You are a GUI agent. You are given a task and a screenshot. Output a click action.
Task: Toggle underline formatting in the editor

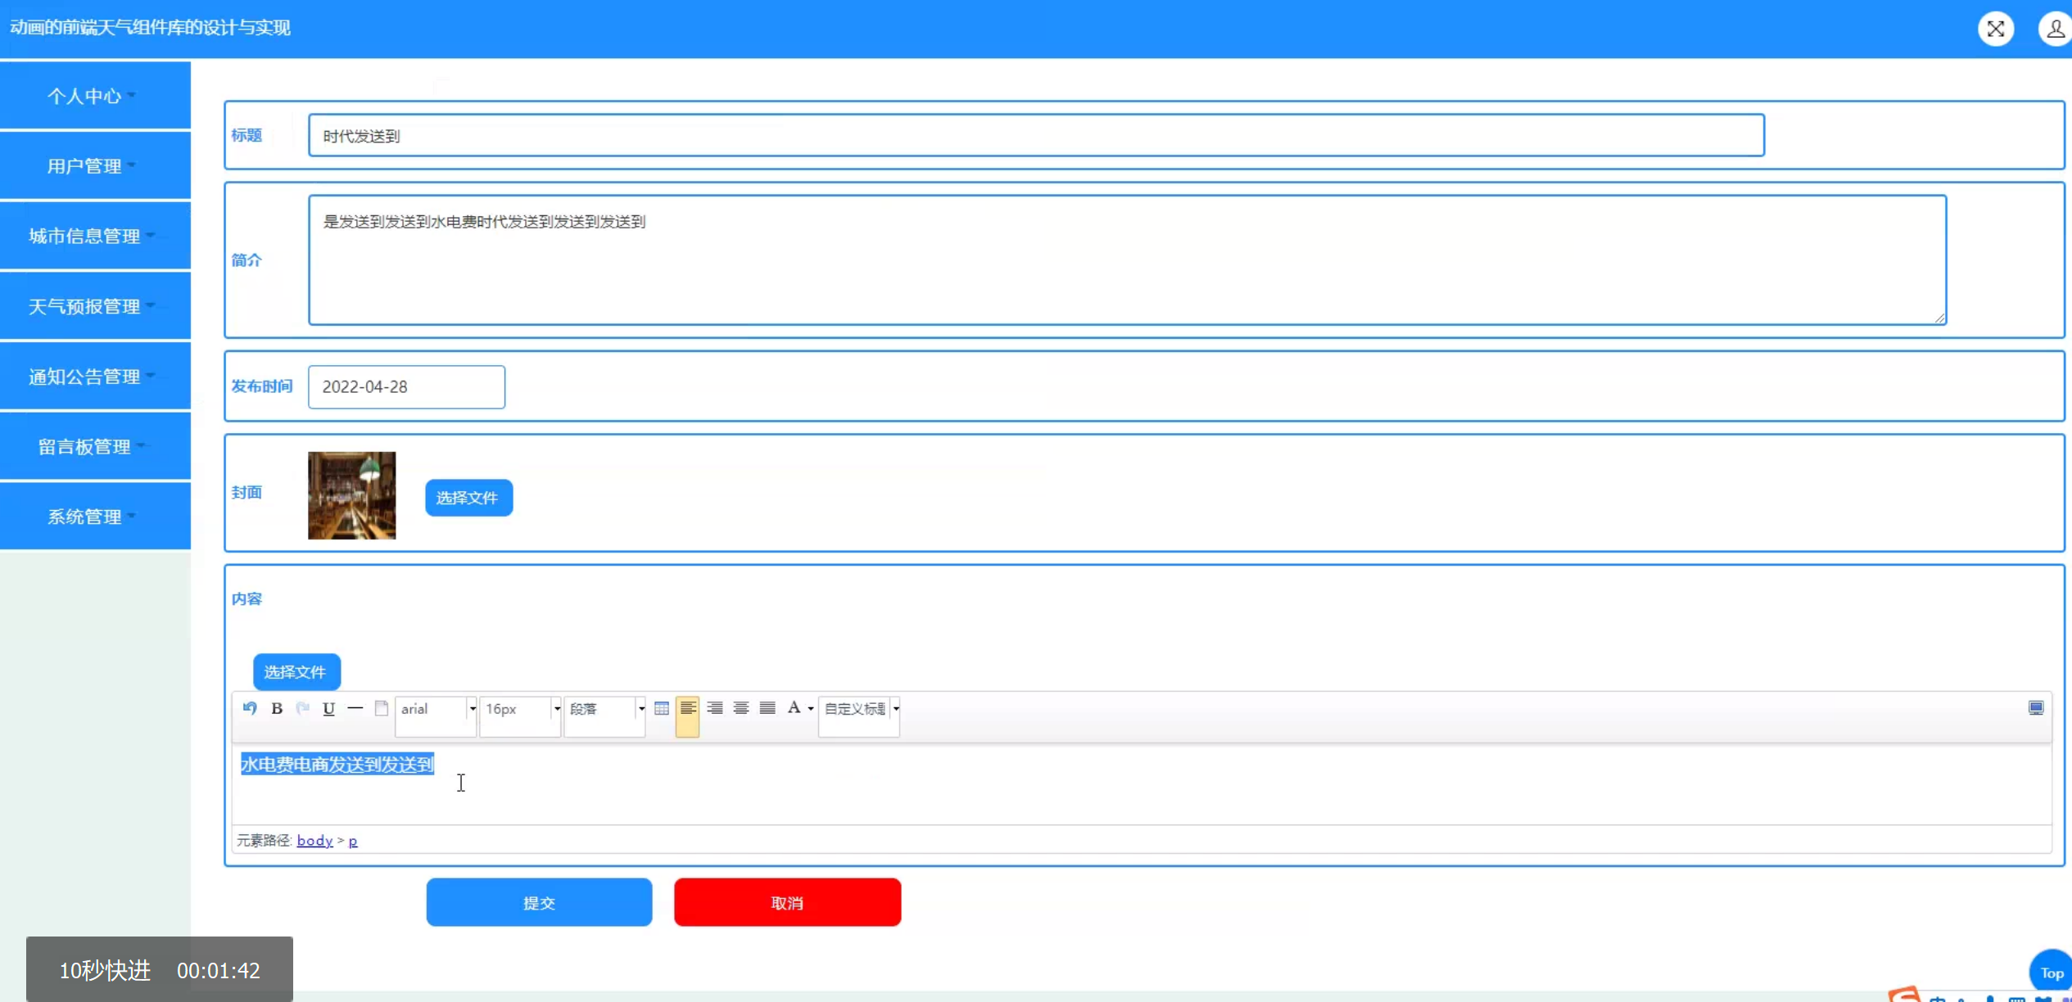328,708
